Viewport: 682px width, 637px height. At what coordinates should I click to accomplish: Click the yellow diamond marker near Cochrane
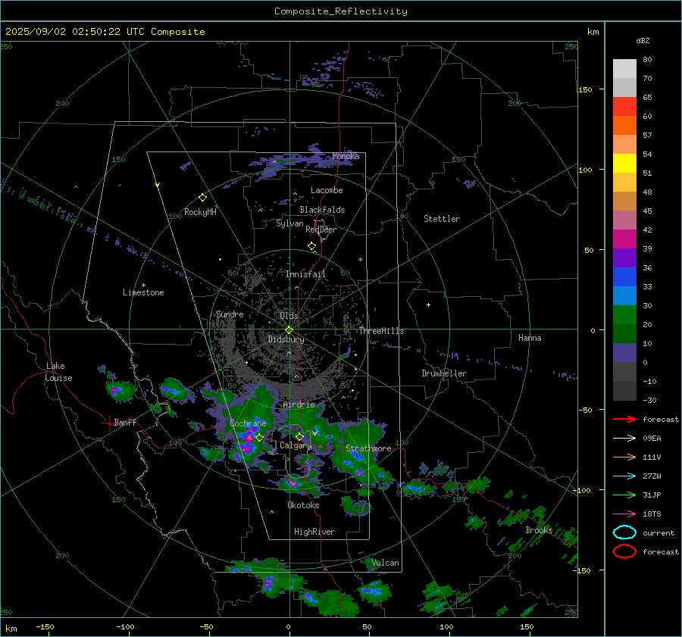click(x=259, y=438)
